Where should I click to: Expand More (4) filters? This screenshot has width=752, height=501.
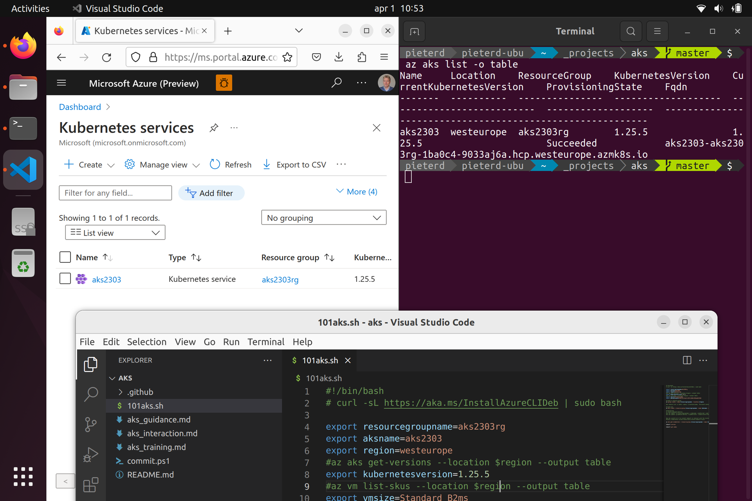357,192
